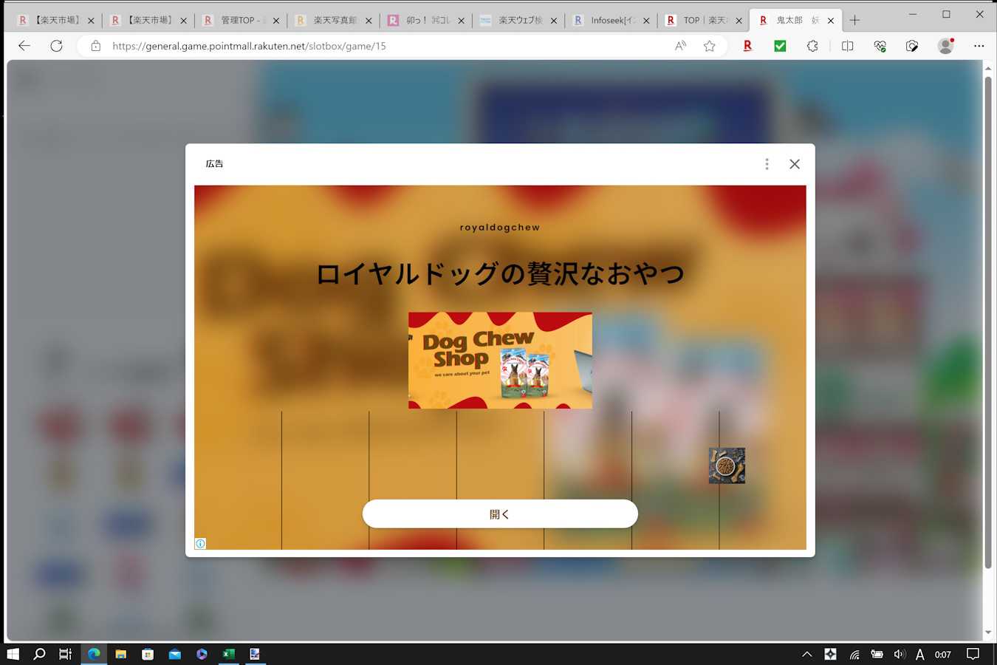Switch to the 管理TOP tab

[241, 21]
